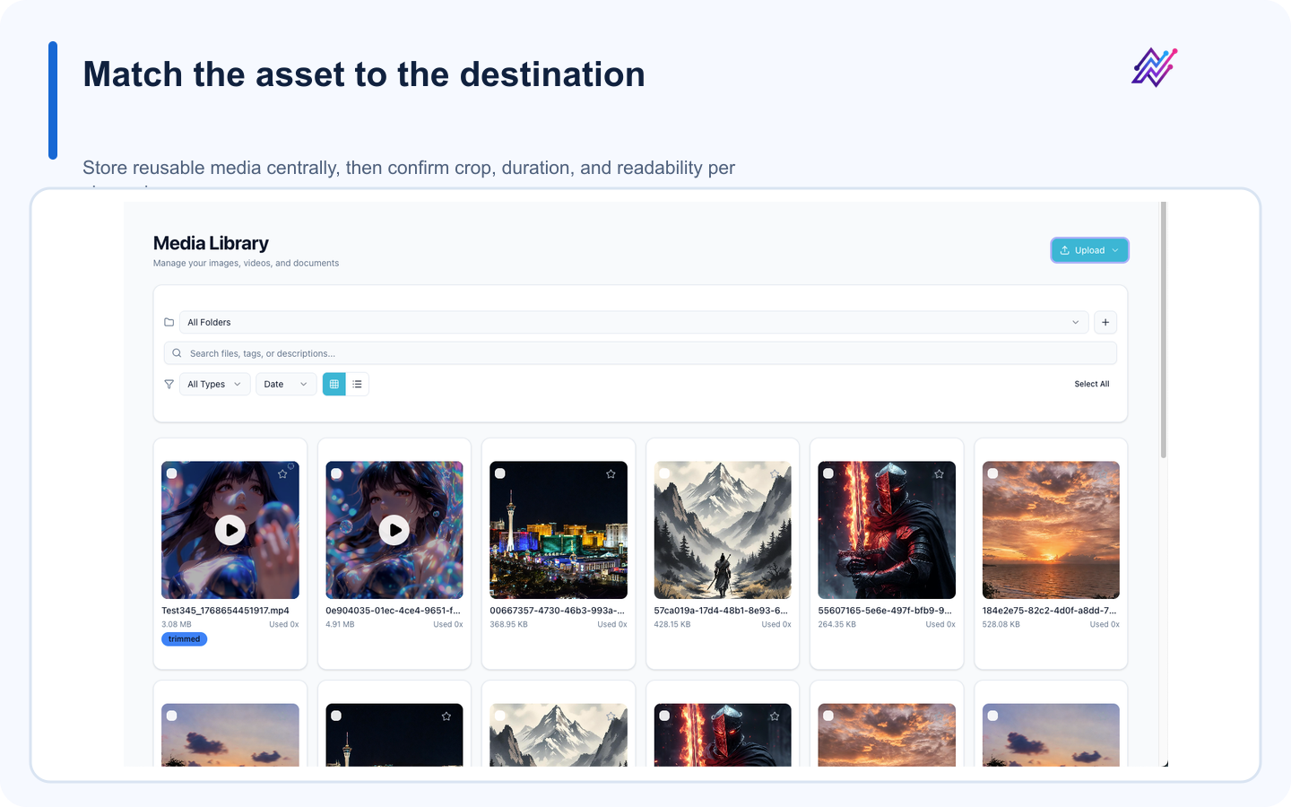Star the 00667357 night skyline image

tap(611, 473)
